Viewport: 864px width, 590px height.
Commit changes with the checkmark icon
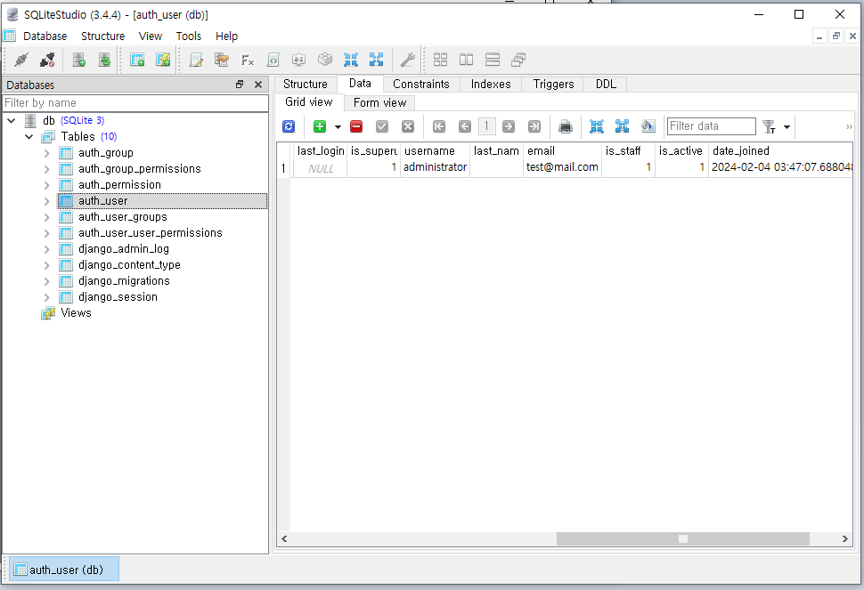[x=382, y=126]
